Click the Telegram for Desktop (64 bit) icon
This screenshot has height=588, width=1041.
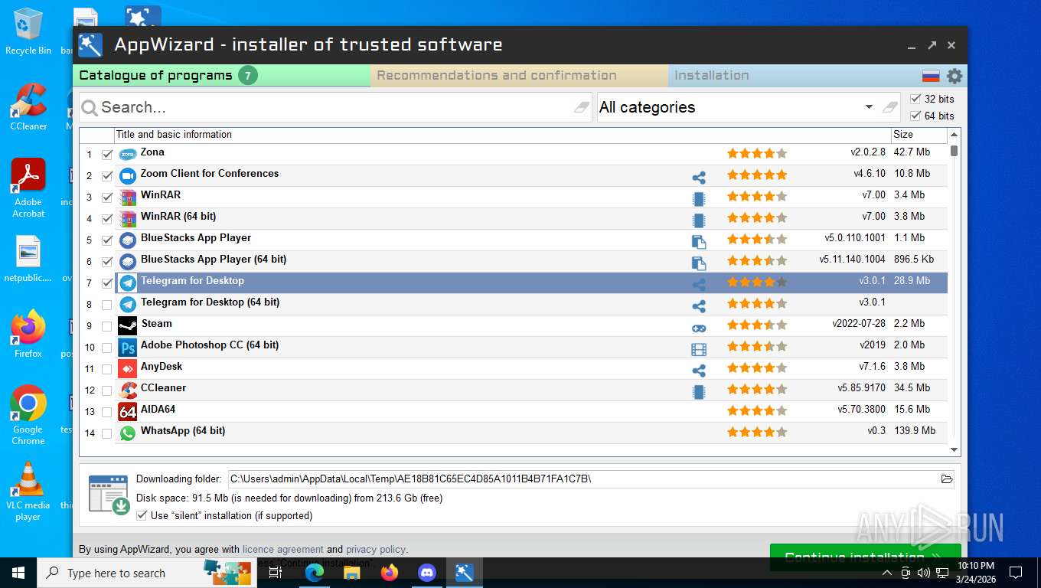click(128, 304)
